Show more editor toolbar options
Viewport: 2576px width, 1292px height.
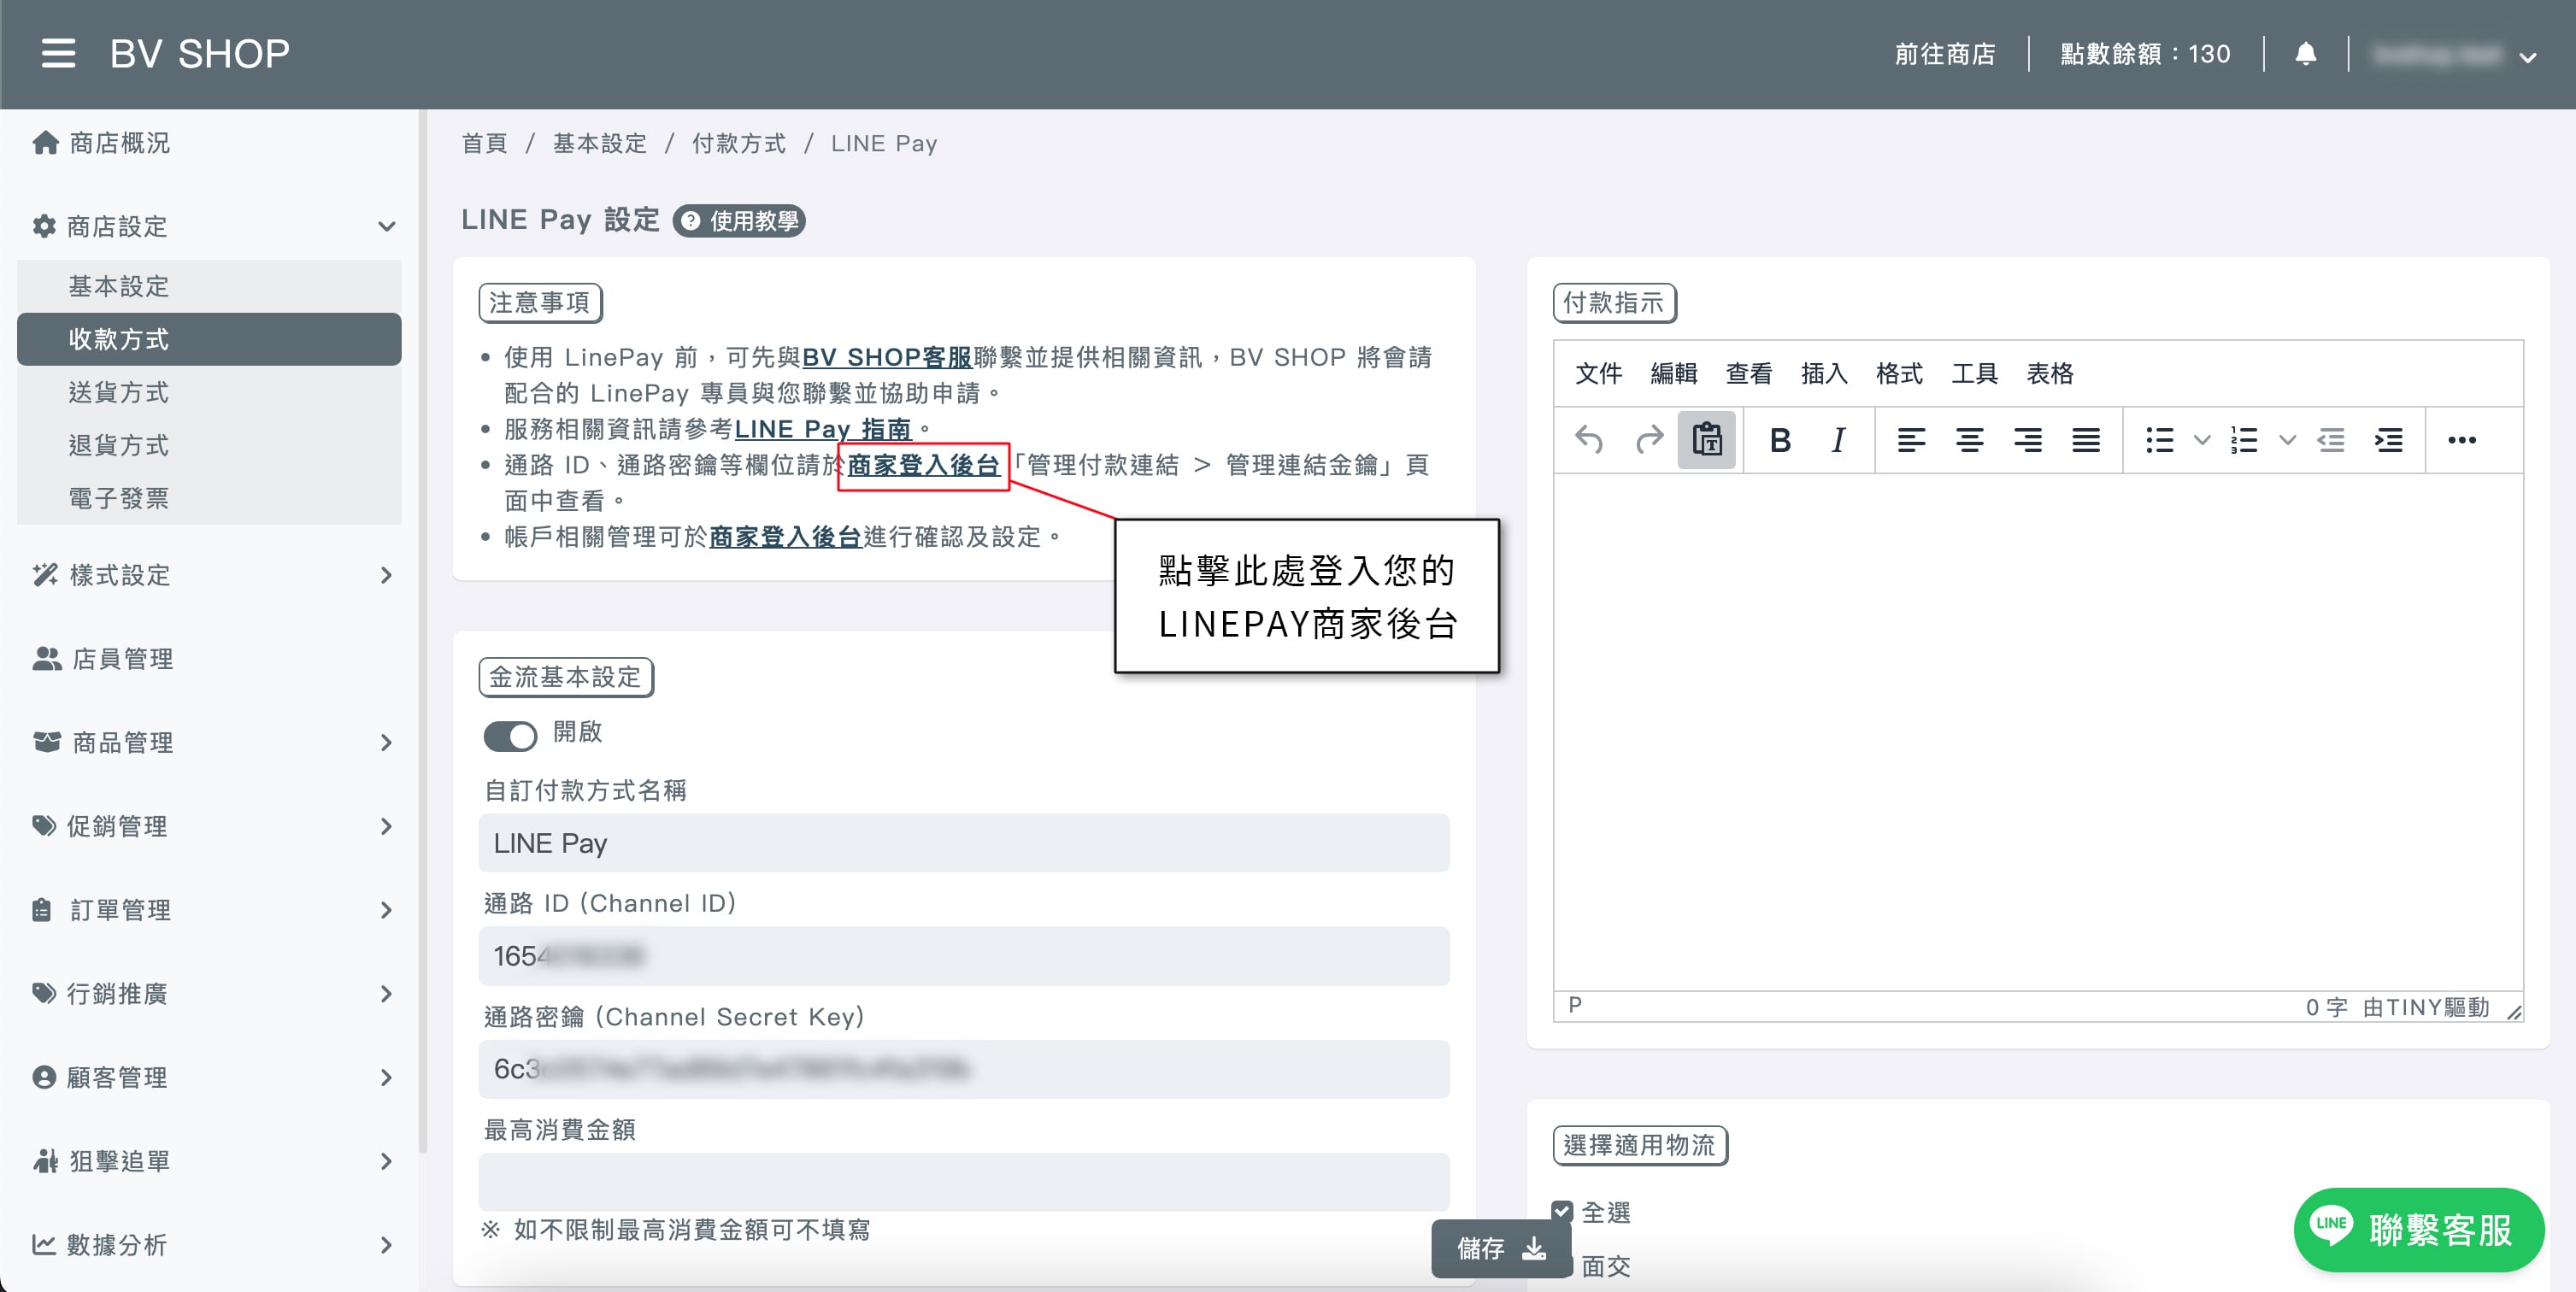[x=2461, y=439]
